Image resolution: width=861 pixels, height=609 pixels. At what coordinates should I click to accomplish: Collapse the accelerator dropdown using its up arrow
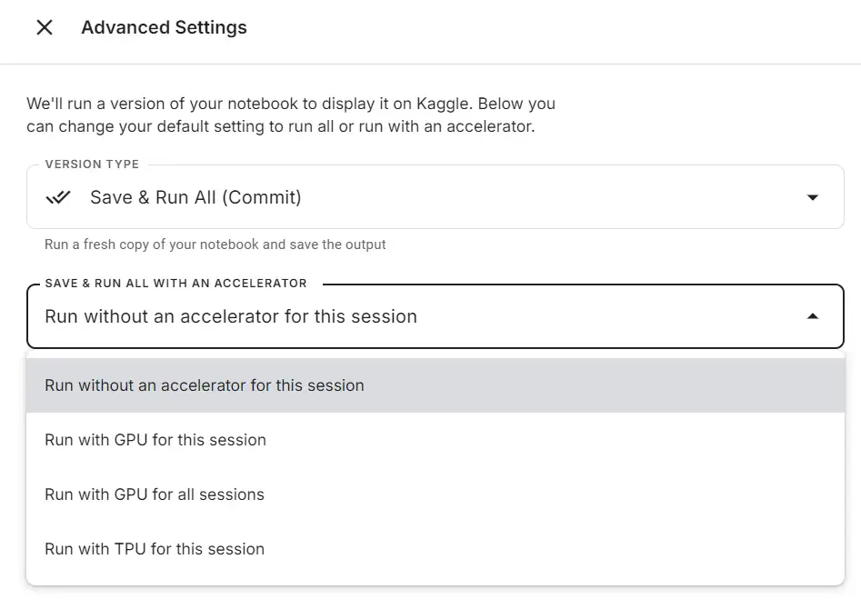coord(813,316)
